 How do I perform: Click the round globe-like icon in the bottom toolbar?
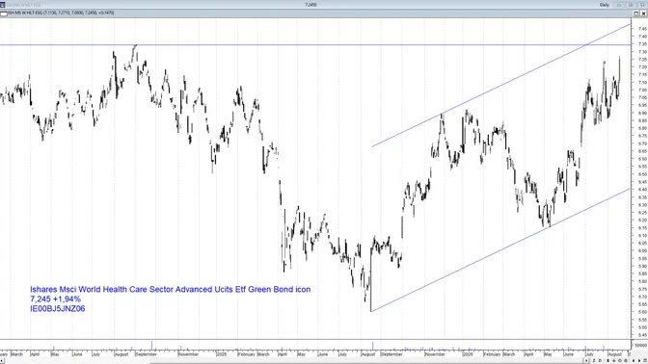tap(626, 361)
